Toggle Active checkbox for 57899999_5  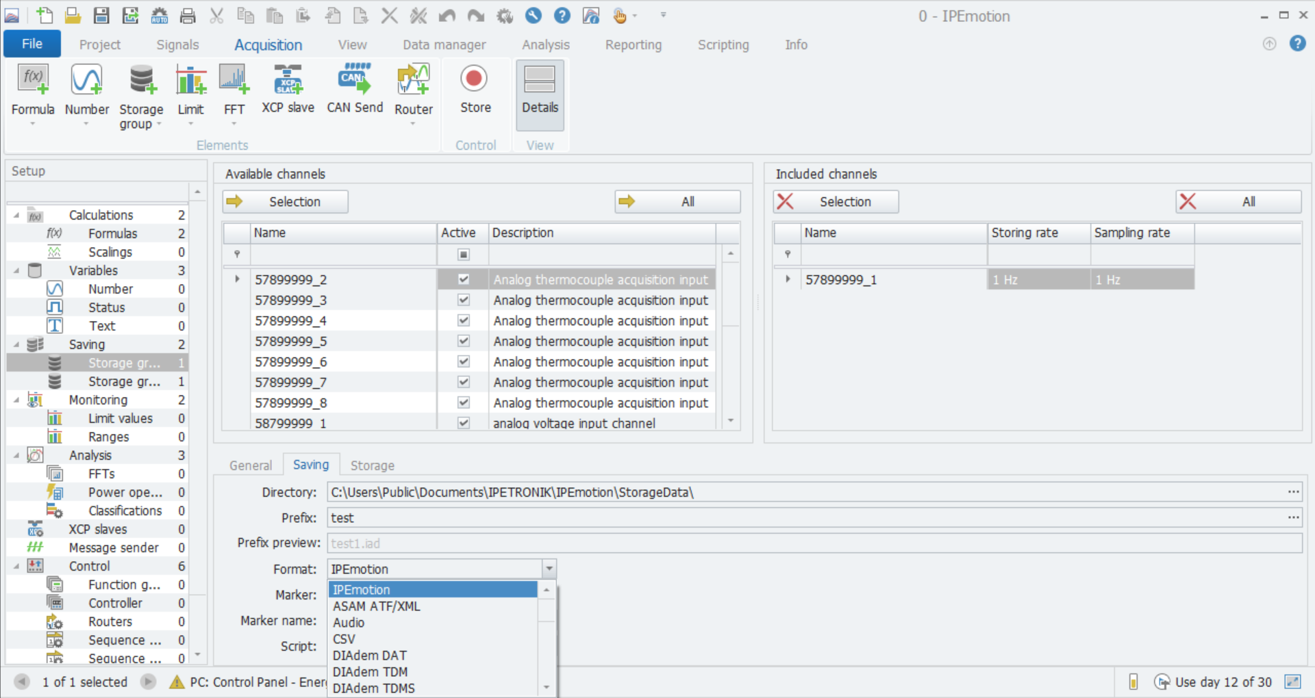[464, 341]
